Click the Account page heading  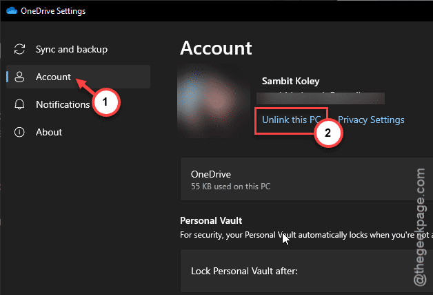pos(216,48)
